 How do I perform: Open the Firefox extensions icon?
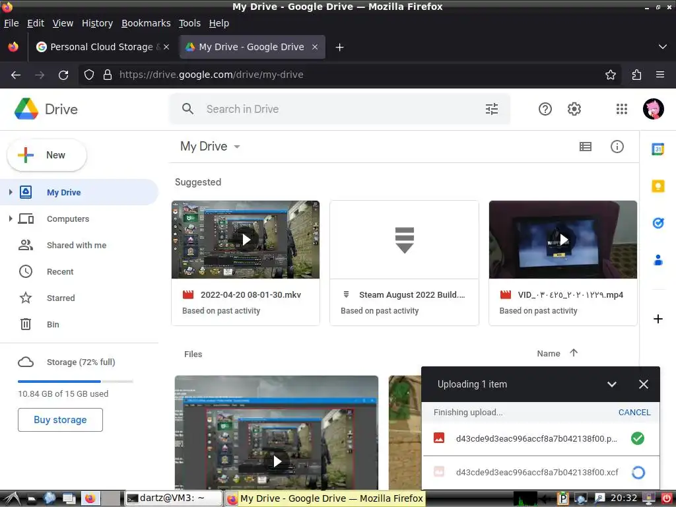point(636,75)
